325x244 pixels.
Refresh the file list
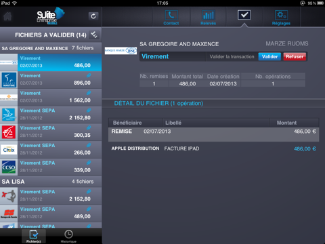[x=93, y=16]
